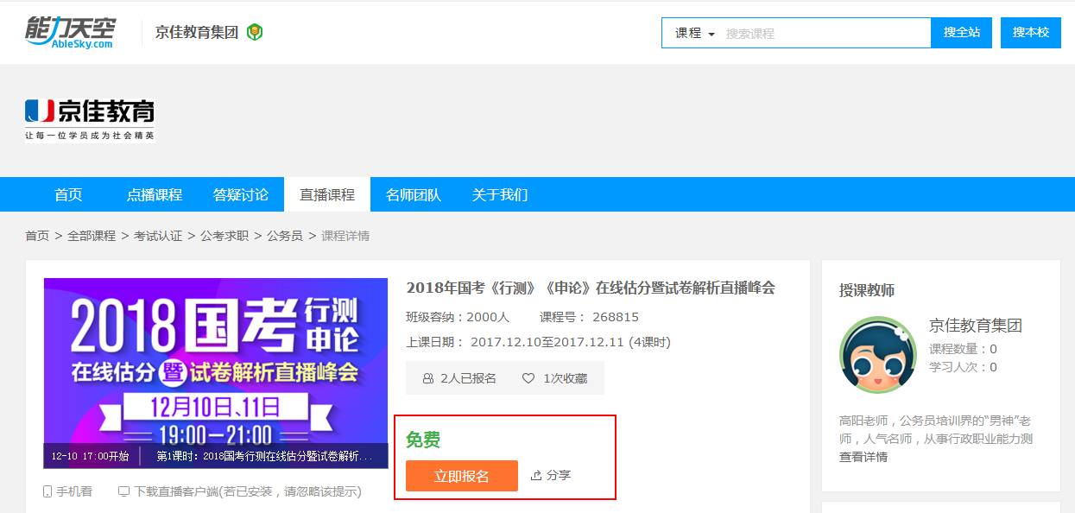Screen dimensions: 1075x513
Task: Open the 关于我们 nav tab
Action: [500, 194]
